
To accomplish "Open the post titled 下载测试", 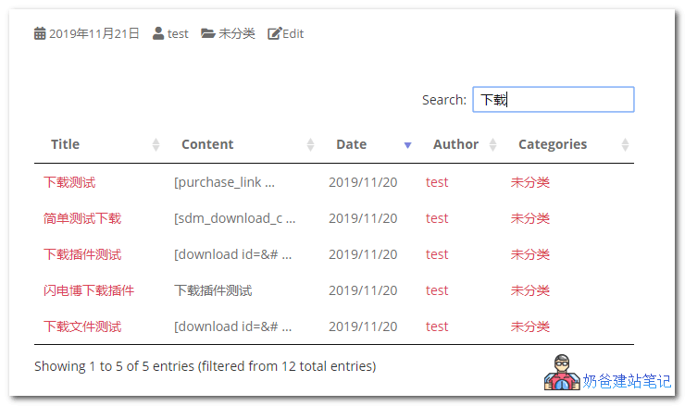I will (x=69, y=182).
